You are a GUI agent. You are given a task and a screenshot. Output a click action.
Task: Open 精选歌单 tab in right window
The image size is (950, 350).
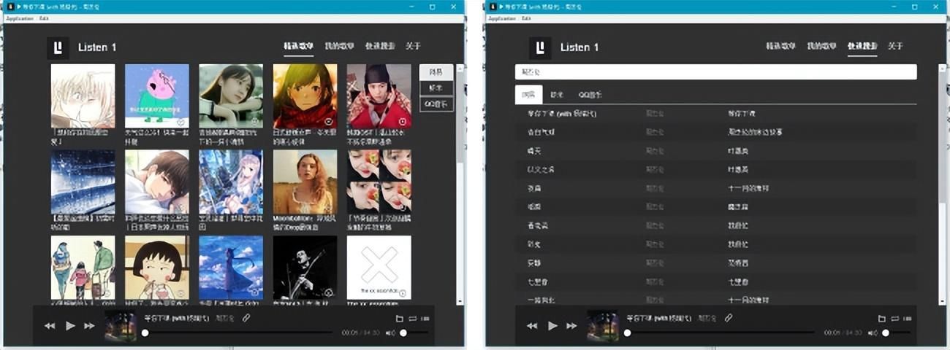781,46
